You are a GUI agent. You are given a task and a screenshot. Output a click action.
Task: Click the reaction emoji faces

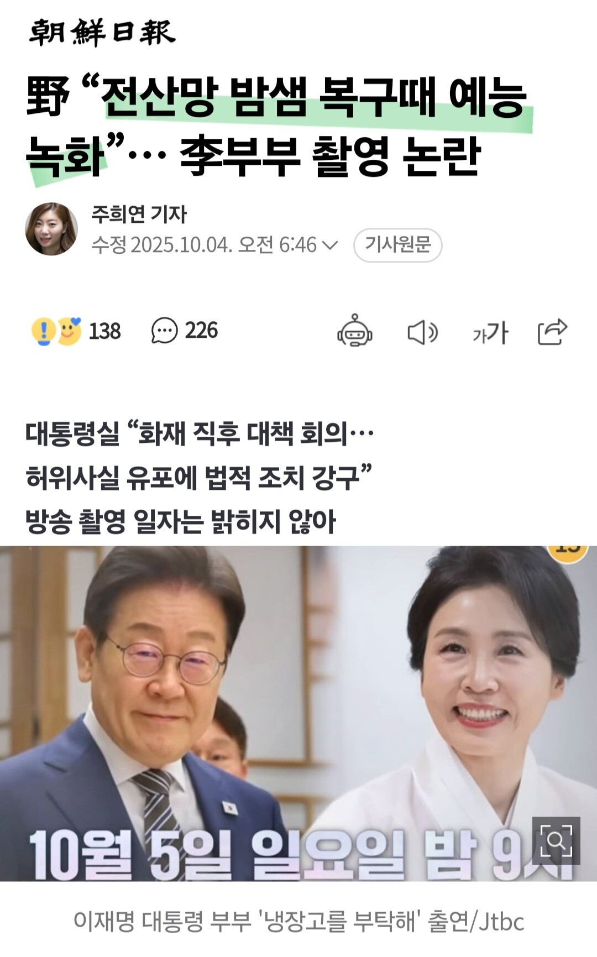[x=56, y=331]
